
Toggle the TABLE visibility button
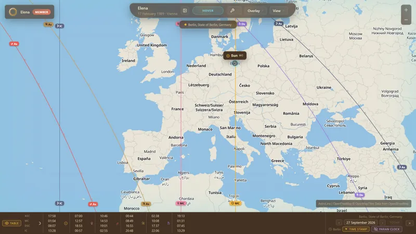[x=11, y=223]
